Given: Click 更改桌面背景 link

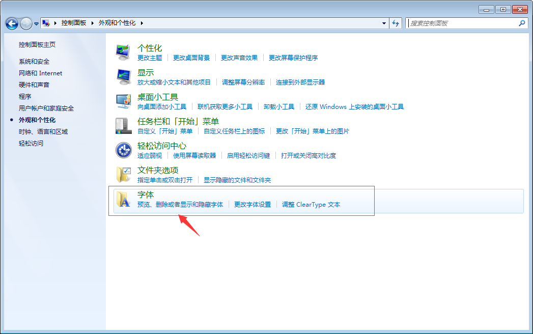Looking at the screenshot, I should click(x=191, y=58).
